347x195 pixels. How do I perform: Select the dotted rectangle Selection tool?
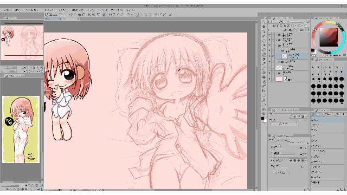pyautogui.click(x=264, y=41)
